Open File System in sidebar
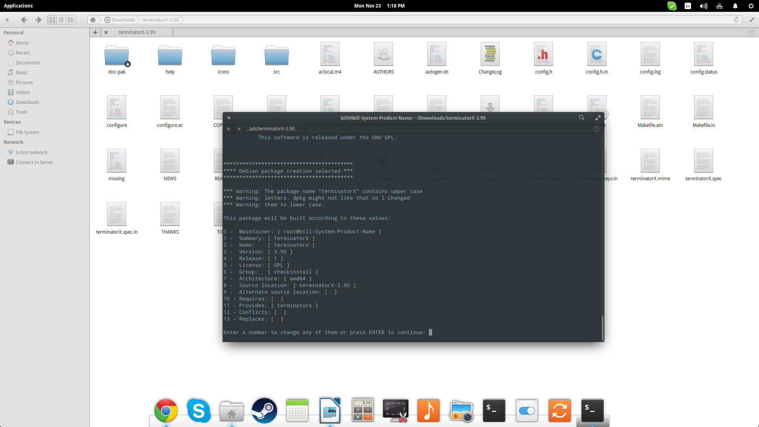Screen dimensions: 759x427 point(23,132)
